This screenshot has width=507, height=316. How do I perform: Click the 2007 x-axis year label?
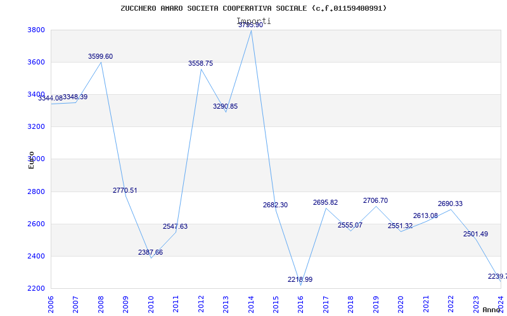click(x=75, y=305)
